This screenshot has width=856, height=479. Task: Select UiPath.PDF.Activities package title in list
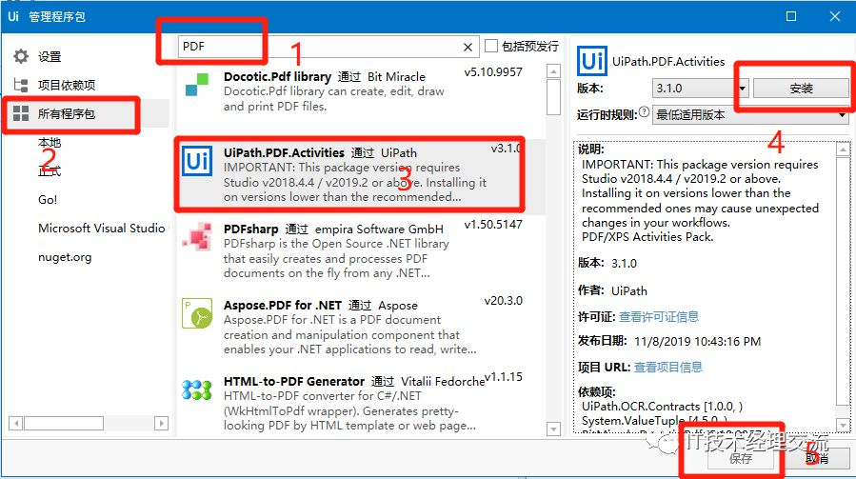click(284, 152)
